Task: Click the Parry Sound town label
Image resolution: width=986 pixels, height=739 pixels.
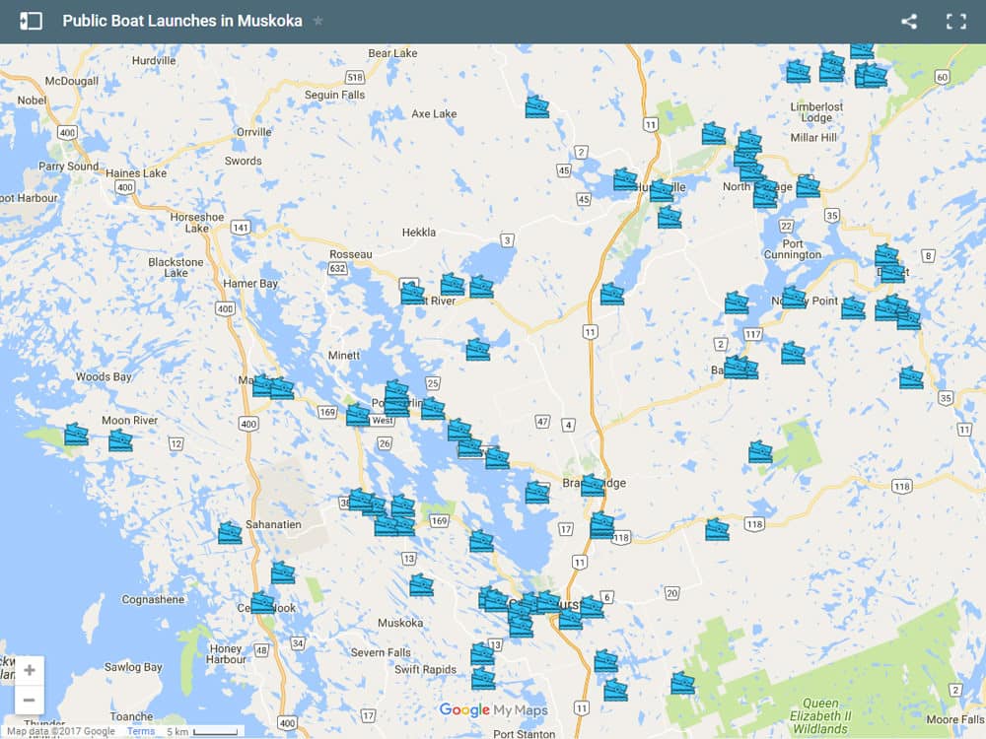Action: point(69,167)
